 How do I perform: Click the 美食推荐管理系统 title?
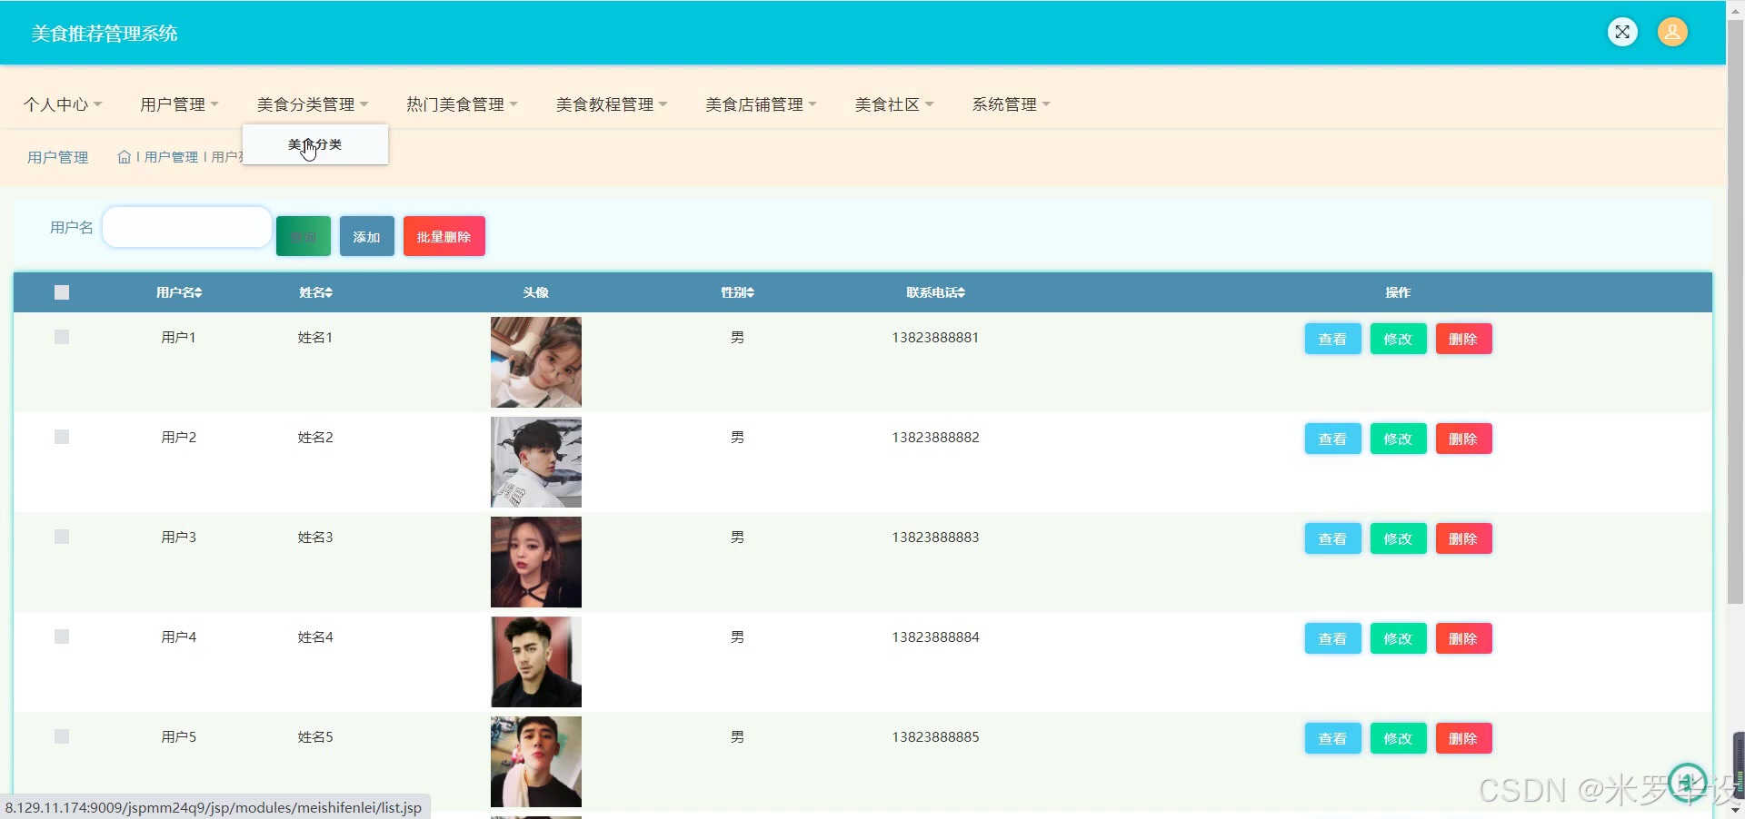pyautogui.click(x=105, y=34)
